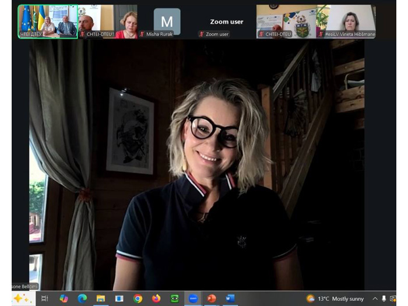Select Vineta Hibšmane's video thumbnail
The height and width of the screenshot is (306, 408).
point(346,22)
